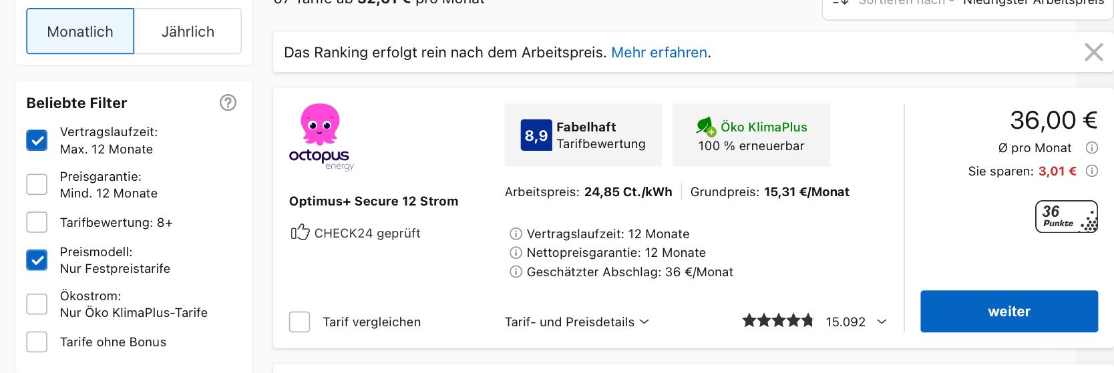
Task: Click the green Öko KlimaPlus leaf icon
Action: 706,126
